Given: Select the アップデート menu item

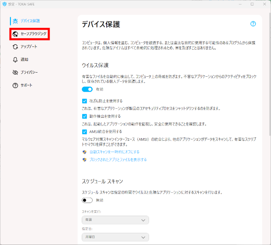Looking at the screenshot, I should pos(29,46).
